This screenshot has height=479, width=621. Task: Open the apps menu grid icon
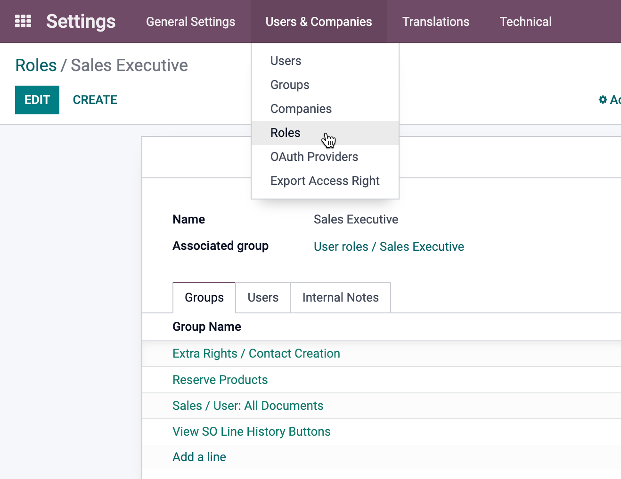click(23, 21)
